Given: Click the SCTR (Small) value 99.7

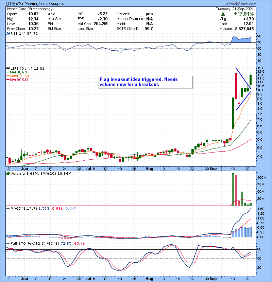Looking at the screenshot, I should point(149,29).
